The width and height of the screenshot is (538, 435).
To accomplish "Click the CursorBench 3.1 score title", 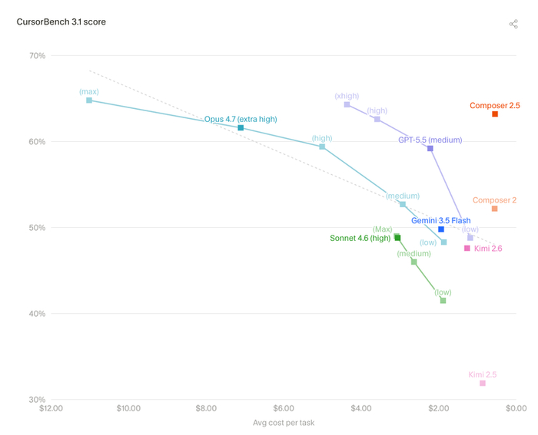I will pyautogui.click(x=61, y=22).
